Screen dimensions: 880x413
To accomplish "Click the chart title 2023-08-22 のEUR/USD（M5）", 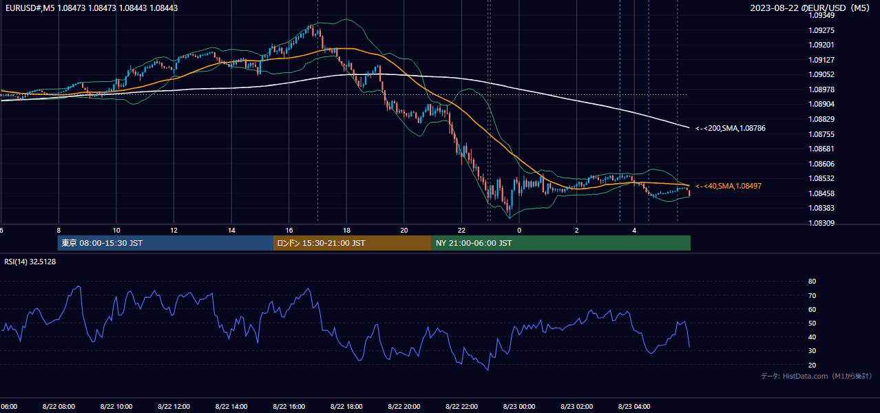I will coord(812,8).
